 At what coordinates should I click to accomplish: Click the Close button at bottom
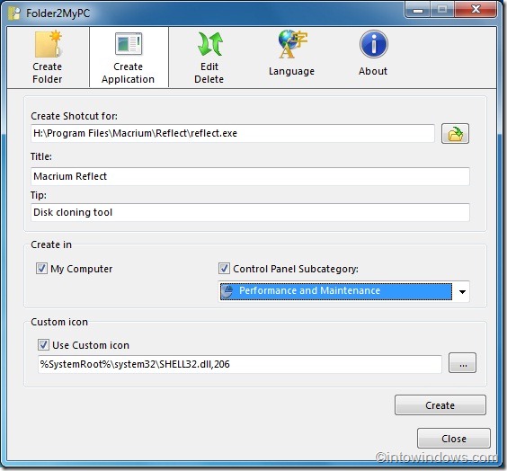(x=454, y=439)
